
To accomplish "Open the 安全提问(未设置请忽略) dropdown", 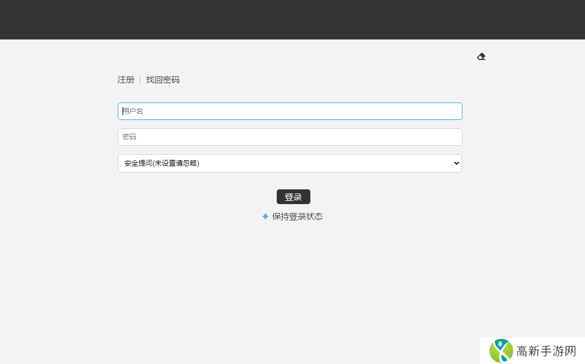I will (289, 163).
